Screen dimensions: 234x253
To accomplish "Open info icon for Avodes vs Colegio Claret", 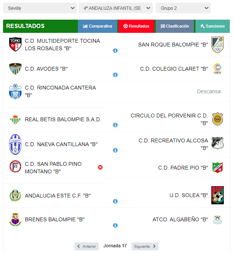I will pos(115,75).
